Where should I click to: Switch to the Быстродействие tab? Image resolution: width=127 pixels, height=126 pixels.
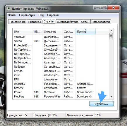coord(68,22)
